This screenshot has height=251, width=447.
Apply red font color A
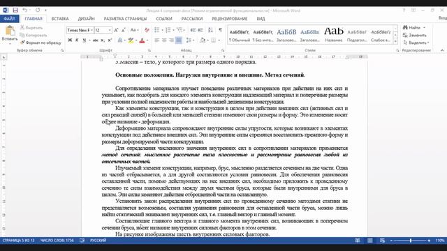click(142, 40)
